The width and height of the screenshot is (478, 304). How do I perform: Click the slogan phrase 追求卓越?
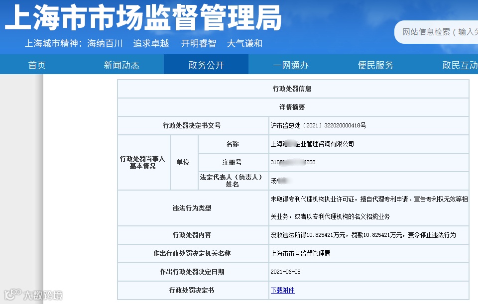click(151, 44)
